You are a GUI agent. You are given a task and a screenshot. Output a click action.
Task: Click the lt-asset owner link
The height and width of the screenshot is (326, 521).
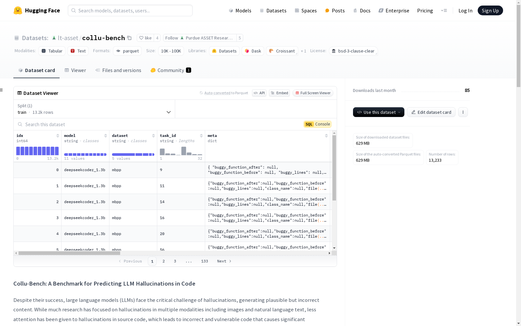point(68,38)
